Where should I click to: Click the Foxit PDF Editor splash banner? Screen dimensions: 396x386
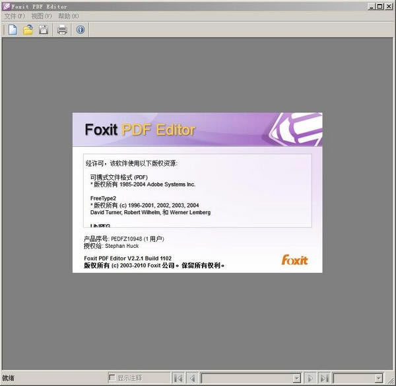click(x=197, y=130)
